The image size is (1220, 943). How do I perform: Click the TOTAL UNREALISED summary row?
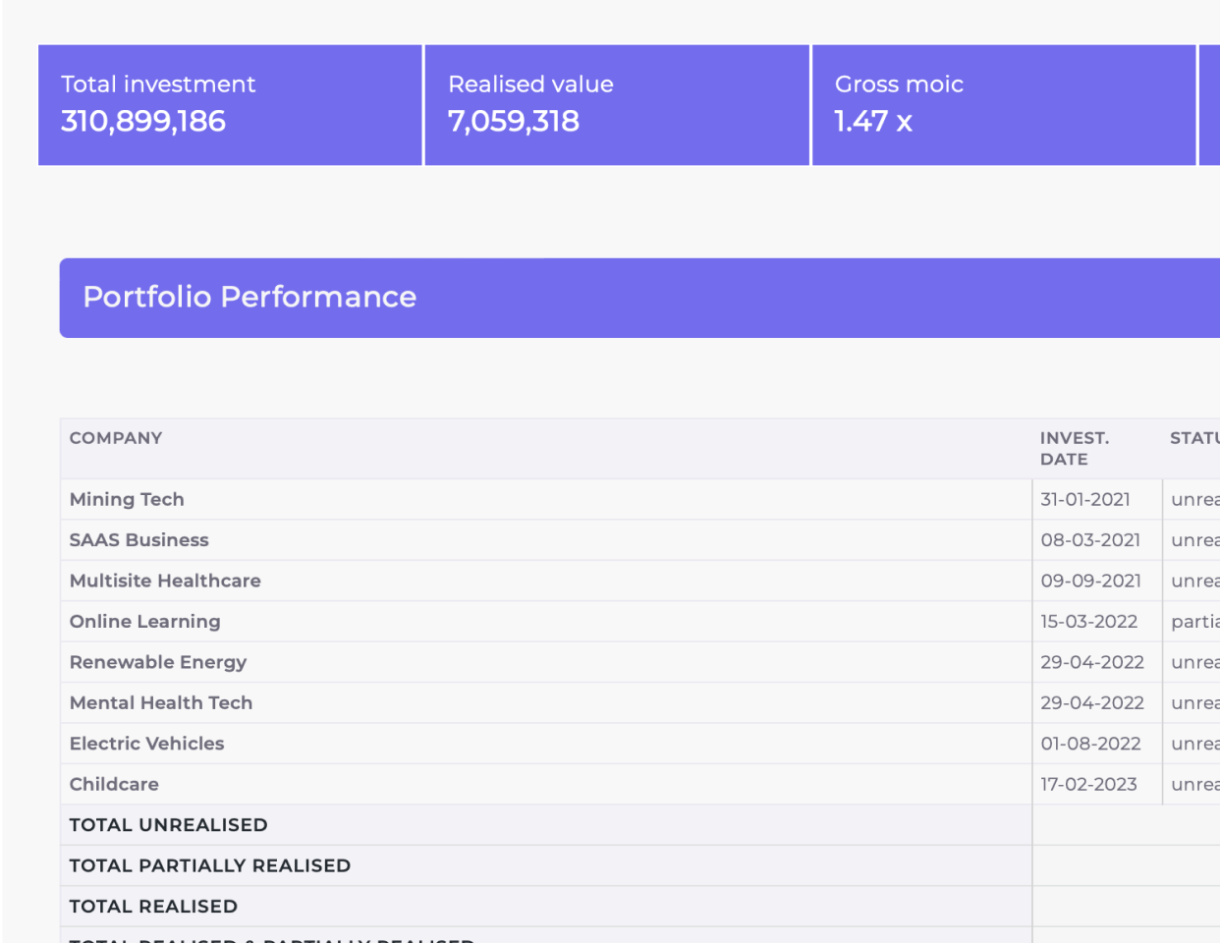tap(168, 825)
